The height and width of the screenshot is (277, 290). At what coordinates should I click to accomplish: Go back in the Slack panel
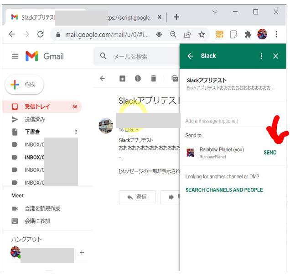coord(190,56)
